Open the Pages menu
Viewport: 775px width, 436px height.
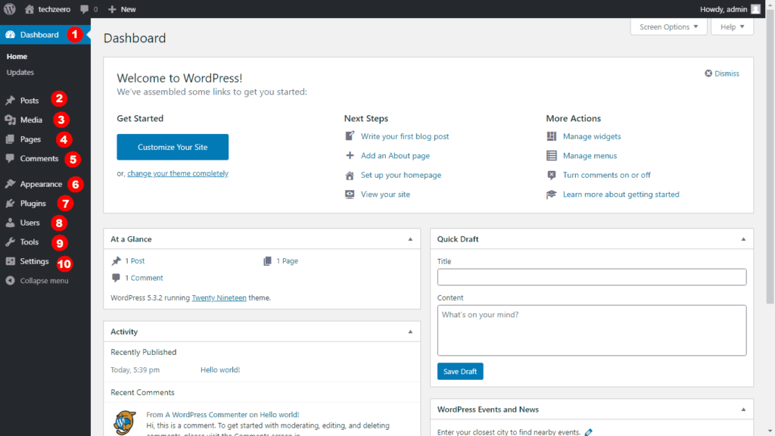click(30, 139)
